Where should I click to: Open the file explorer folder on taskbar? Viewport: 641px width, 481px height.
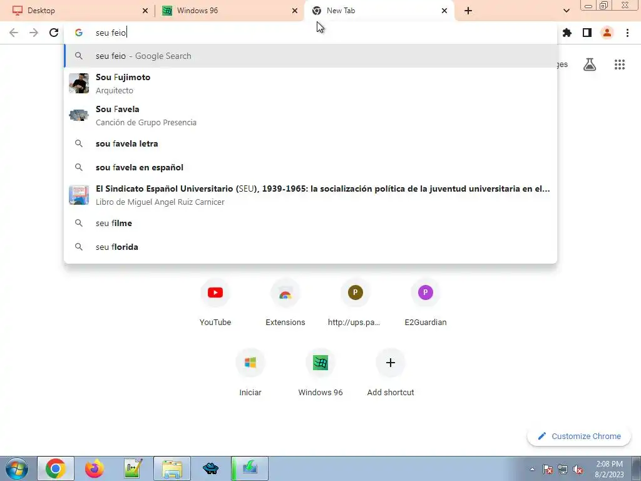[x=172, y=468]
